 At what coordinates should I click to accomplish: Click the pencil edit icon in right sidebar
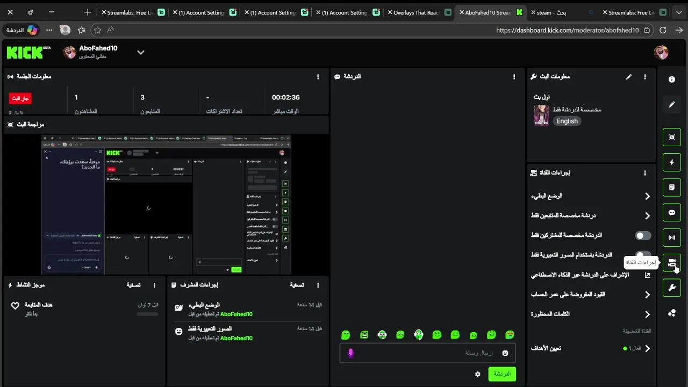671,105
